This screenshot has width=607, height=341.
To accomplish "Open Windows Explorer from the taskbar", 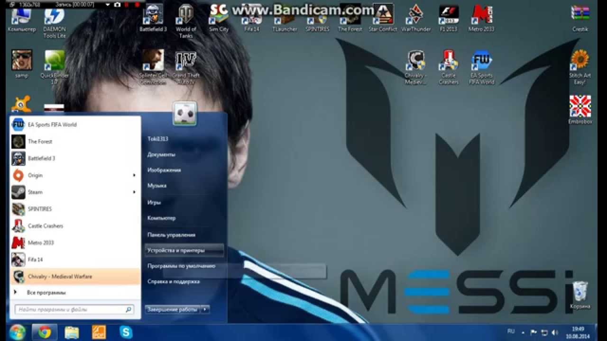I will point(72,332).
